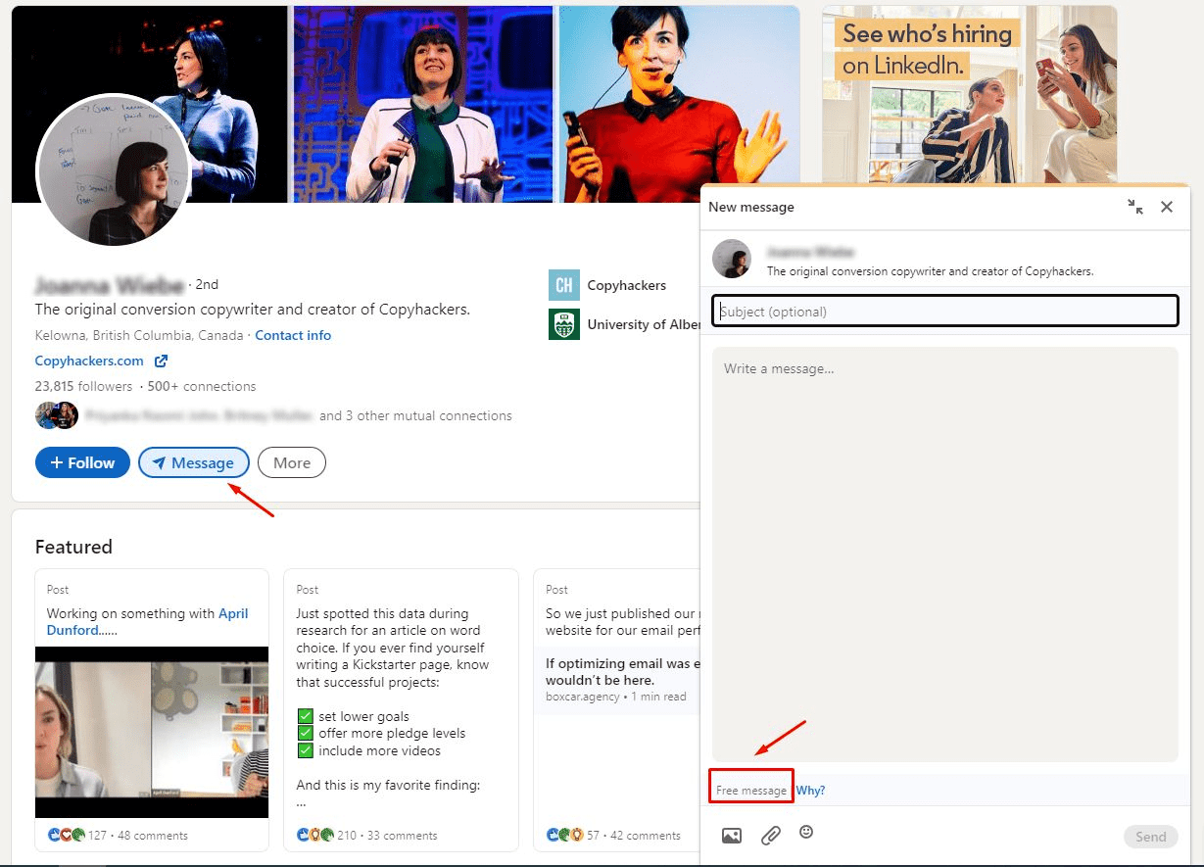
Task: Click the Copyhackers company logo
Action: [x=563, y=285]
